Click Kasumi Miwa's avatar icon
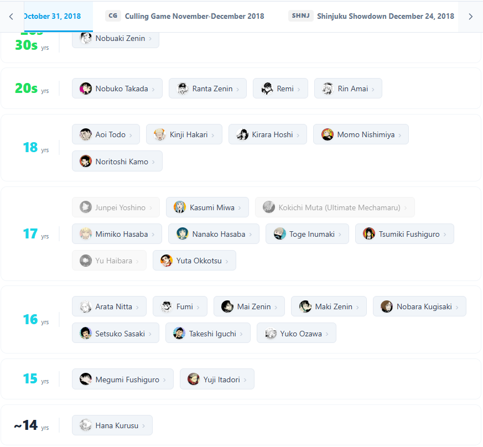The image size is (483, 447). [180, 207]
